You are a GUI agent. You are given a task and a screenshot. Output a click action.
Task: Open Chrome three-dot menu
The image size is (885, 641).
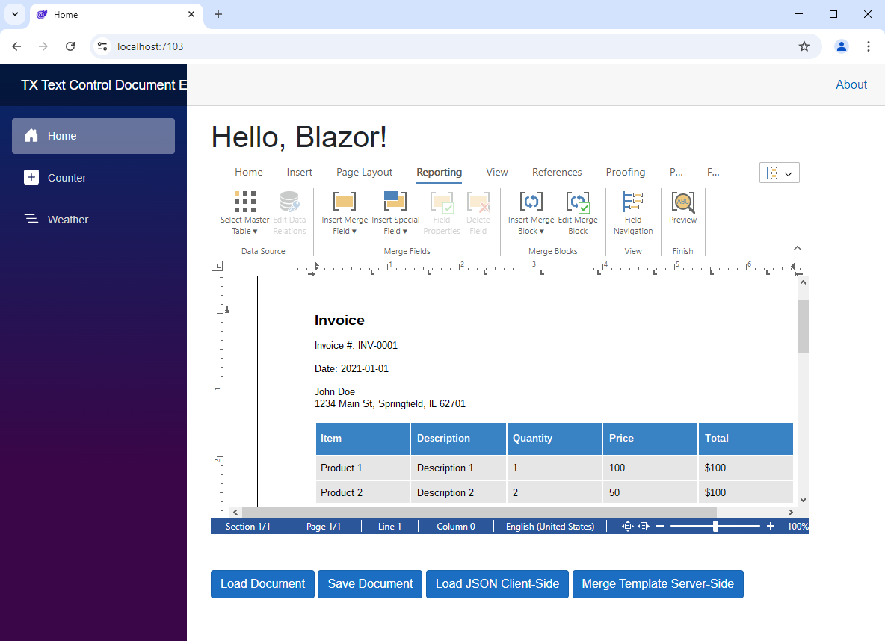tap(868, 46)
